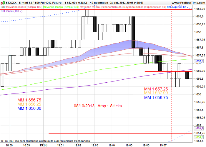Select Moyenne mobile (Exponentielle 60) label

click(x=145, y=7)
